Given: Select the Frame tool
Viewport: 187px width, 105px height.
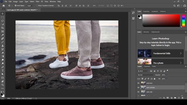Looking at the screenshot, I should 2,32.
